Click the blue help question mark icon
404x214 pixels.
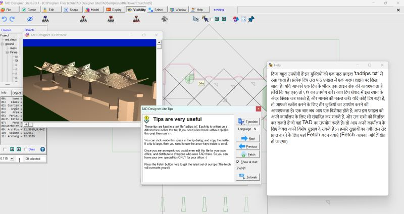pyautogui.click(x=43, y=149)
